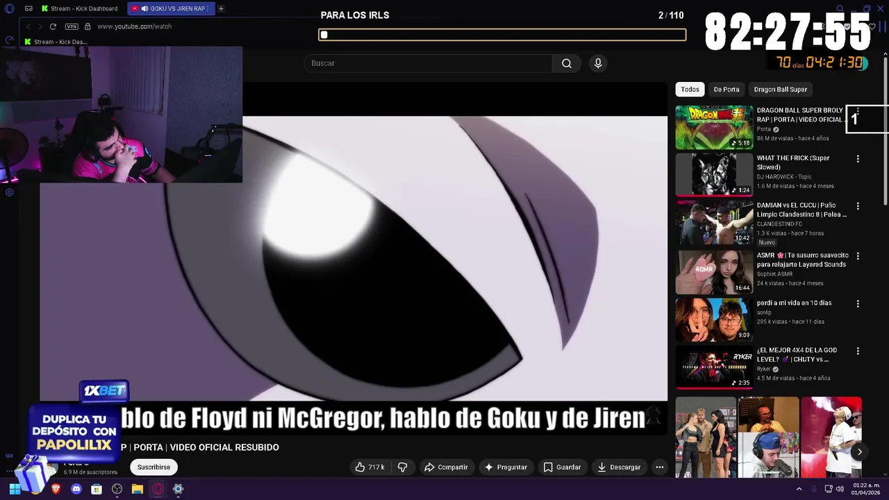Go forward in browser history
This screenshot has height=500, width=889.
40,26
